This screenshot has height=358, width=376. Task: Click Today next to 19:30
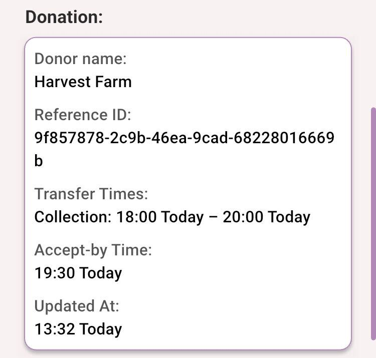(101, 273)
